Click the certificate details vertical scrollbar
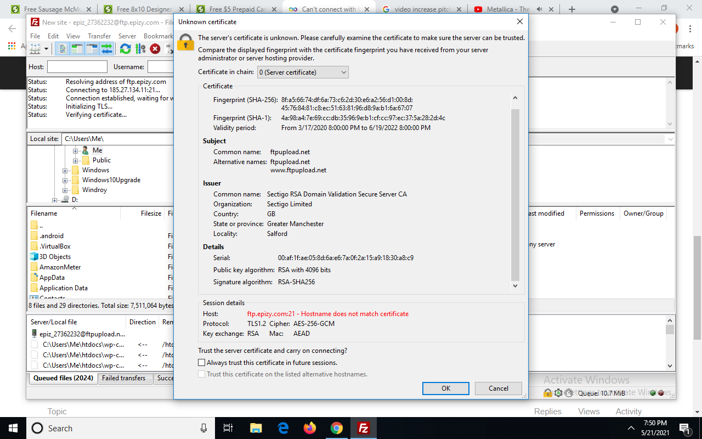This screenshot has height=439, width=702. (515, 195)
